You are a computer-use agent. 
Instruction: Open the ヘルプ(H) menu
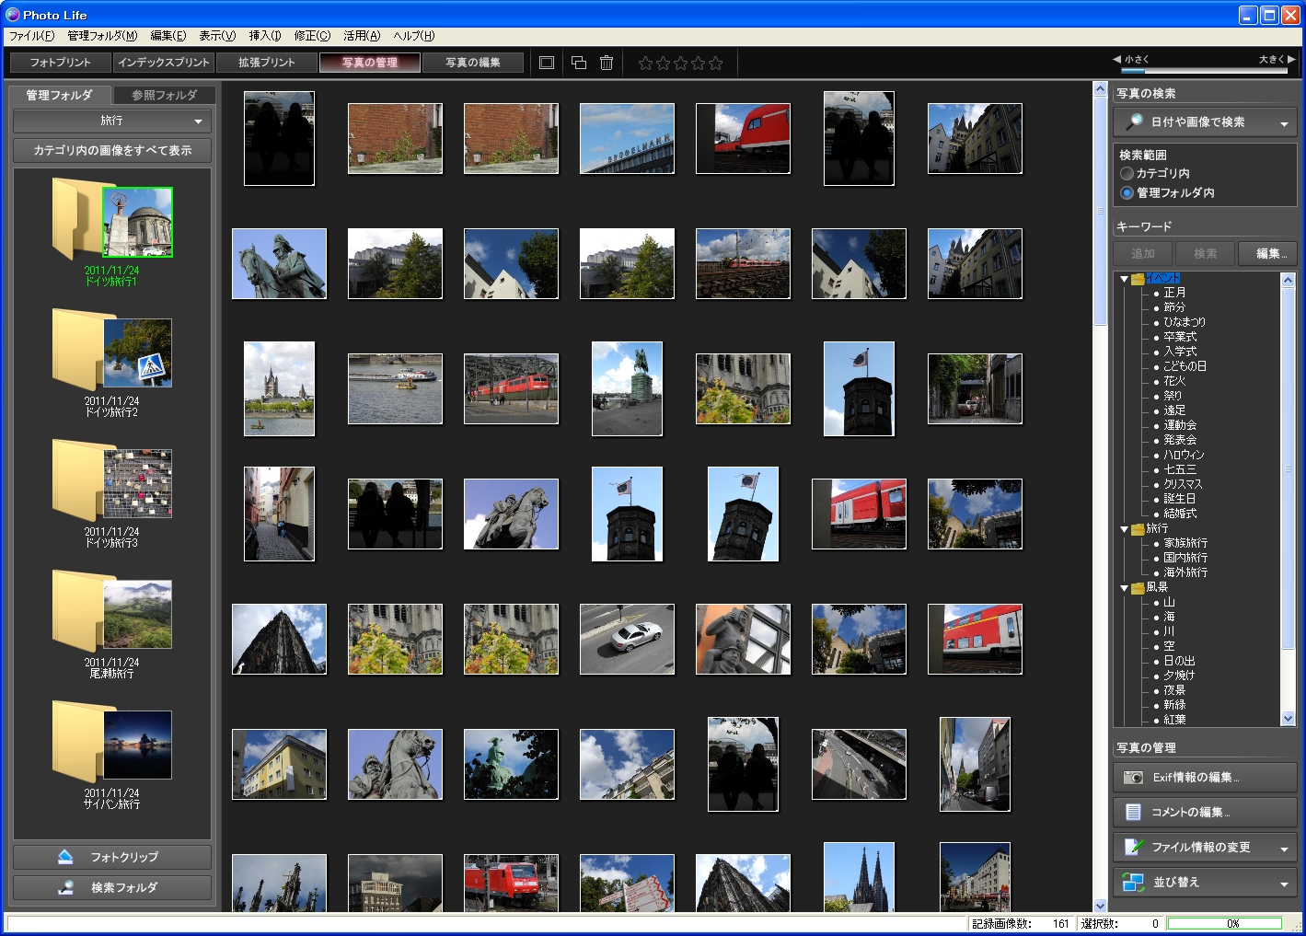(x=414, y=36)
